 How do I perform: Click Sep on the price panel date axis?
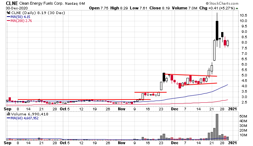pyautogui.click(x=8, y=109)
